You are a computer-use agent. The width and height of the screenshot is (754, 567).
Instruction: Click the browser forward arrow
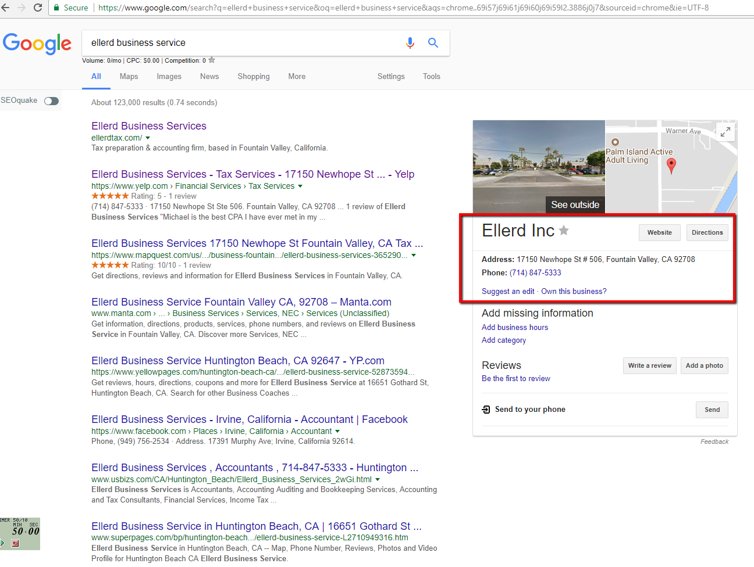pos(22,8)
